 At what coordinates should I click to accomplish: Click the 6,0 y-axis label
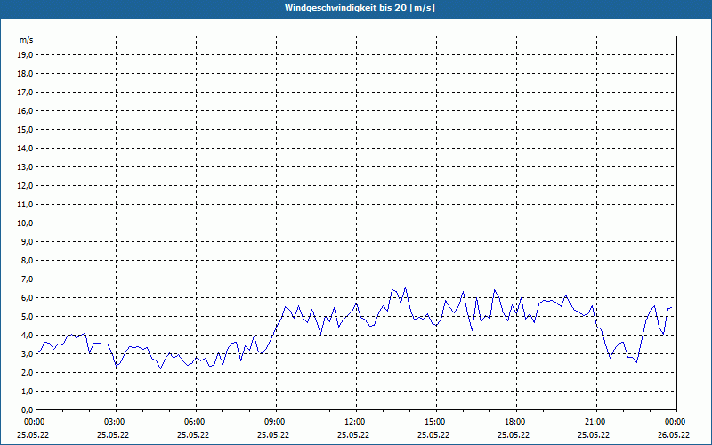pyautogui.click(x=27, y=298)
